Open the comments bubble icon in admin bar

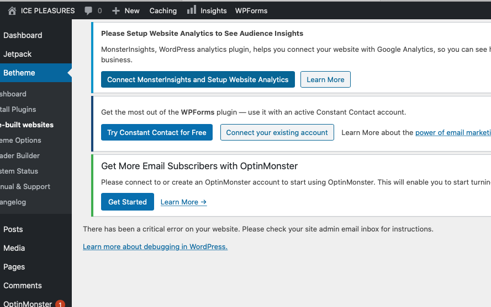[88, 11]
